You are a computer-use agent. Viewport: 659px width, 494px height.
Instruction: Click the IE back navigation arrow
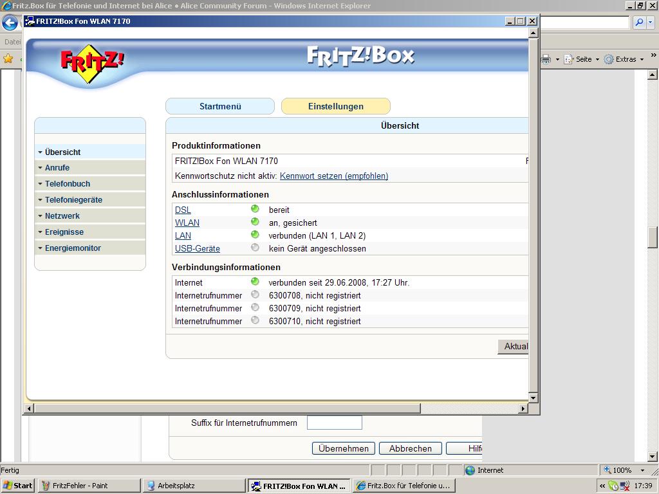pyautogui.click(x=10, y=23)
